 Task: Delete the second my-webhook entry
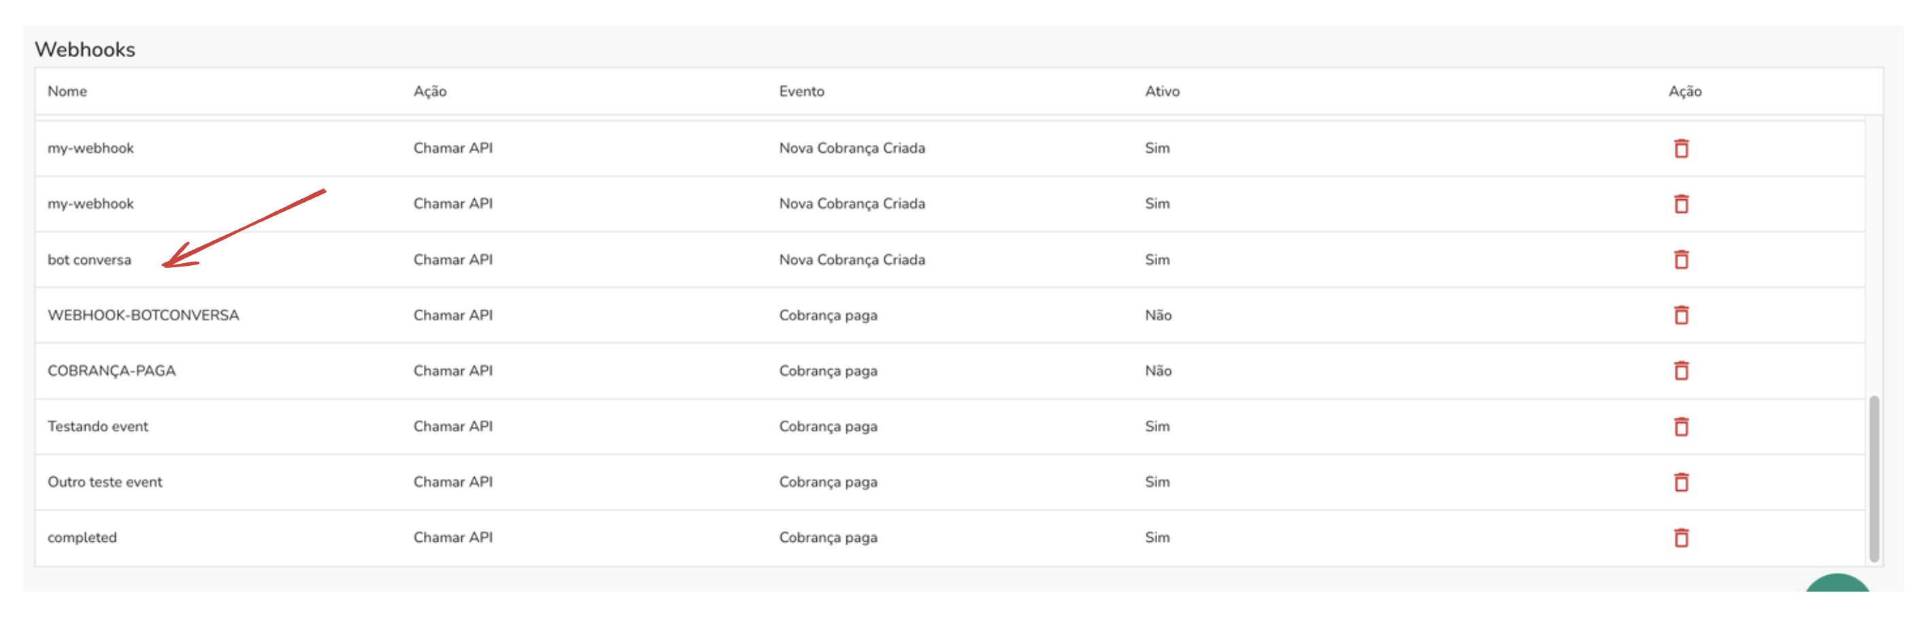pos(1681,204)
